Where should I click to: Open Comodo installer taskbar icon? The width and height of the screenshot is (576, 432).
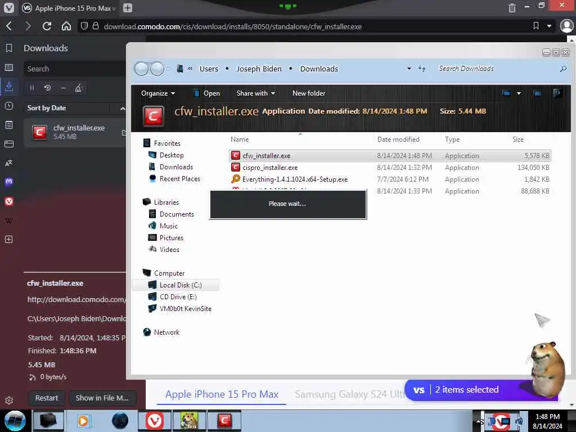pyautogui.click(x=224, y=421)
